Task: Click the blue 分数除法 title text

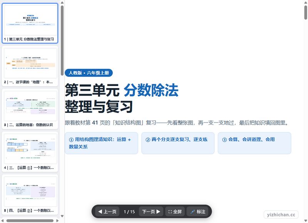Action: click(151, 90)
